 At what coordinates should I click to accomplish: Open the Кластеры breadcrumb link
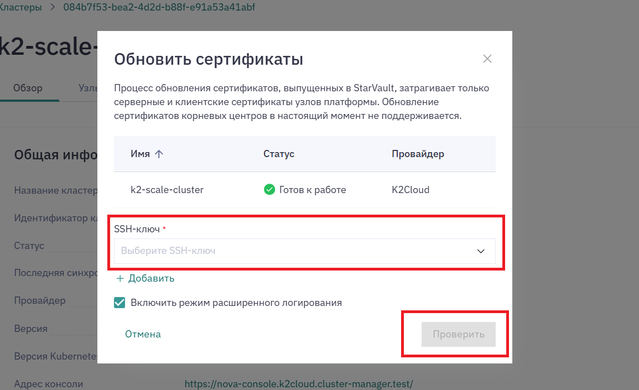[x=20, y=7]
